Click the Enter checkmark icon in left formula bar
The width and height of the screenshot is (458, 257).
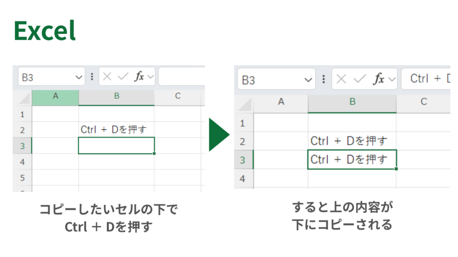[123, 77]
